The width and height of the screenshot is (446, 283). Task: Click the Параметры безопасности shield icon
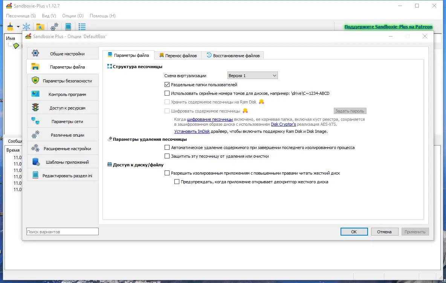tap(35, 81)
